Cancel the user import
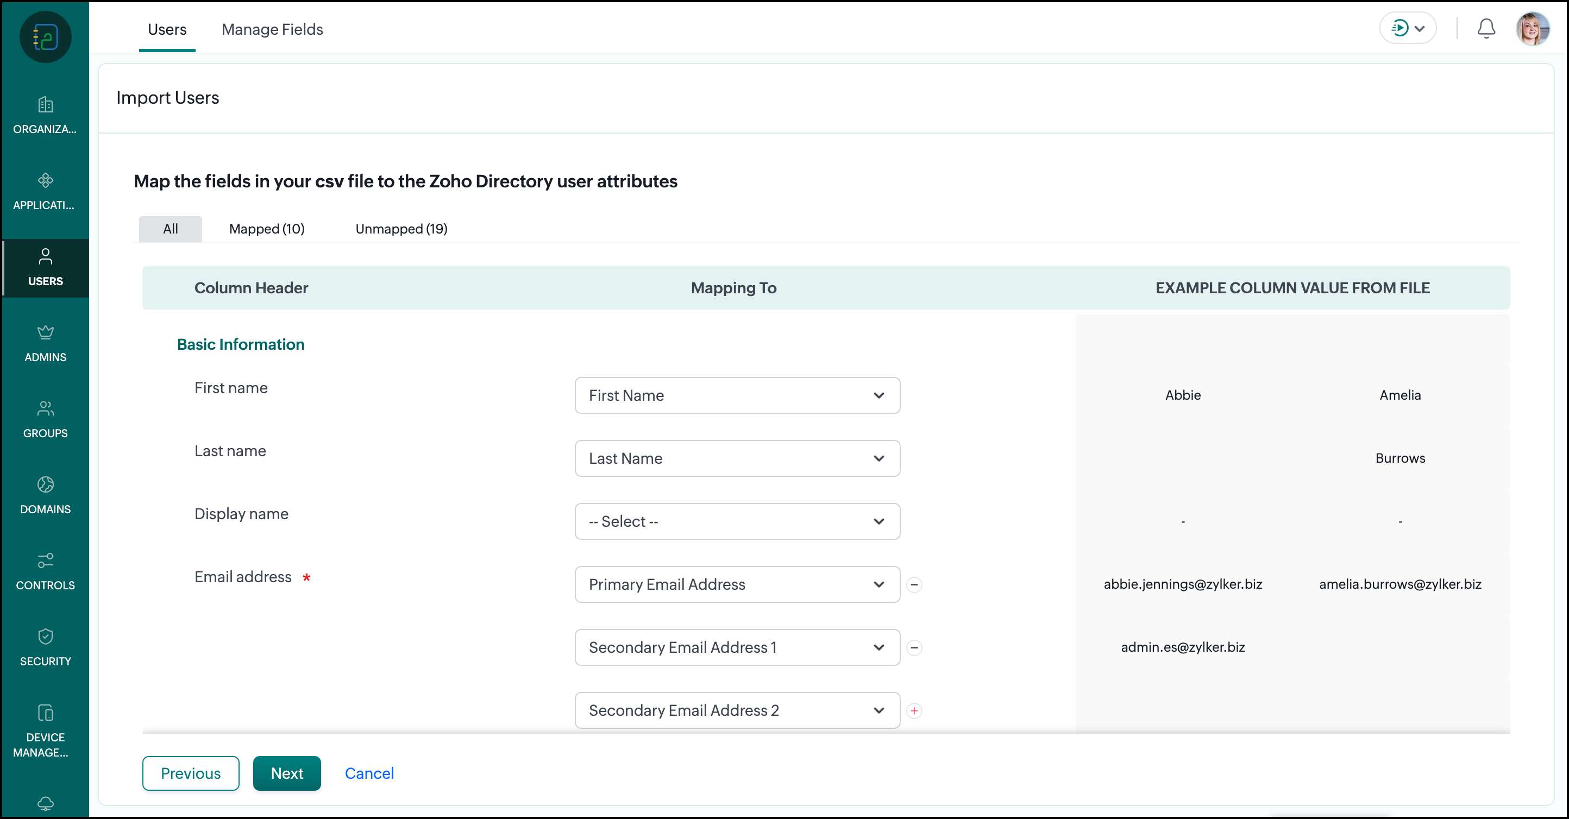This screenshot has width=1569, height=819. click(369, 773)
